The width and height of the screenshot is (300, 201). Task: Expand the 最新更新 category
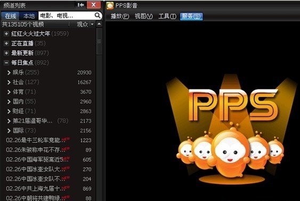point(6,53)
